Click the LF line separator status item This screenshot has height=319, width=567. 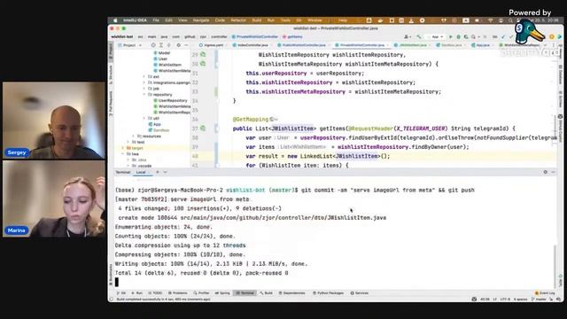coord(495,300)
